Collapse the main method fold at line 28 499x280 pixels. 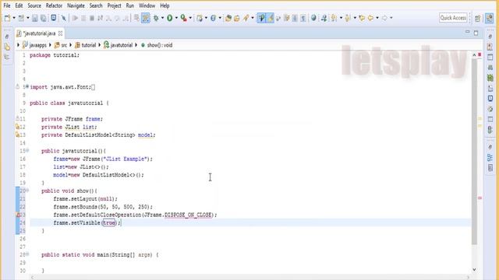(27, 254)
